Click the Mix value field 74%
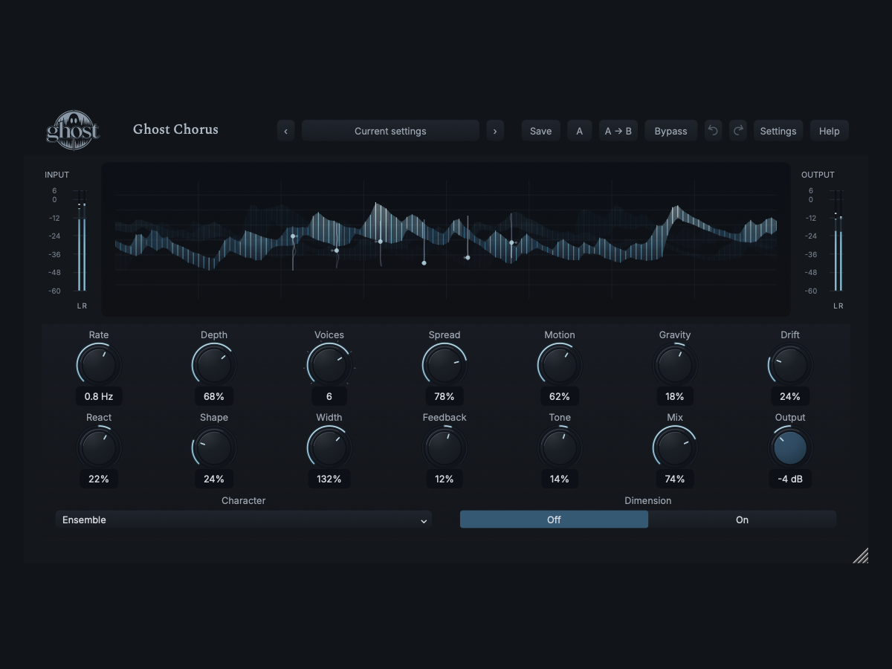892x669 pixels. pos(675,479)
